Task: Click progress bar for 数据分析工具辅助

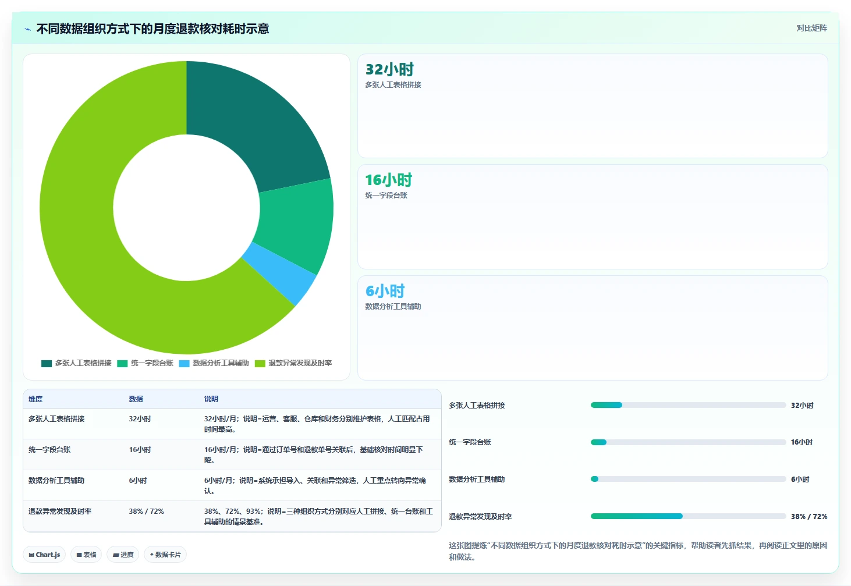Action: [688, 479]
